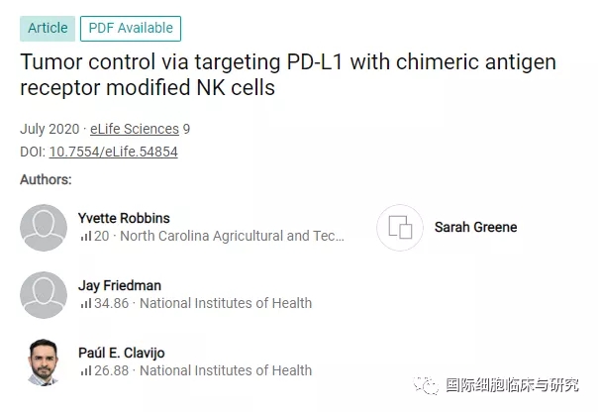
Task: Open Paúl Clavijo's National Institutes of Health link
Action: (226, 370)
